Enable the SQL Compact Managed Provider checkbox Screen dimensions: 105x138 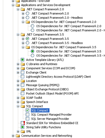point(28,114)
